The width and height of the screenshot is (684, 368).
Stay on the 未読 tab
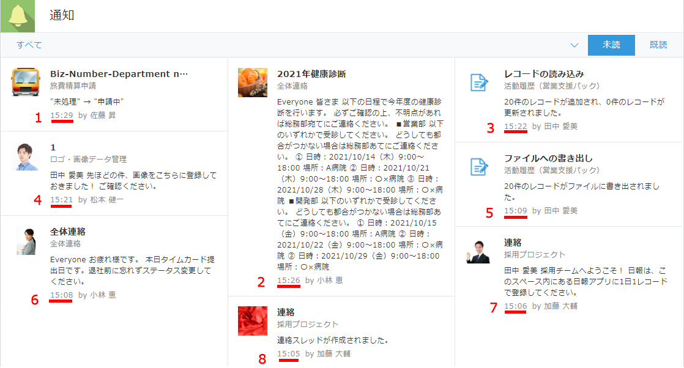(611, 45)
